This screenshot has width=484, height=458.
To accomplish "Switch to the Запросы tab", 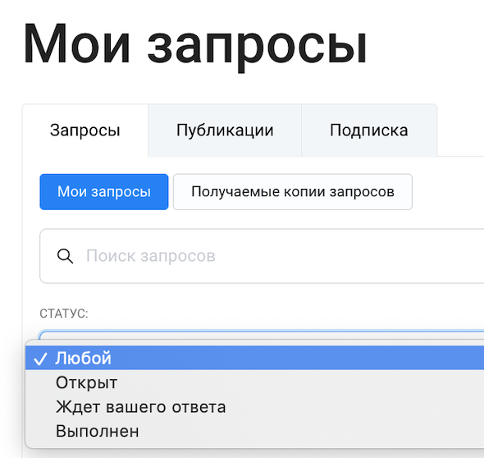I will pos(85,131).
